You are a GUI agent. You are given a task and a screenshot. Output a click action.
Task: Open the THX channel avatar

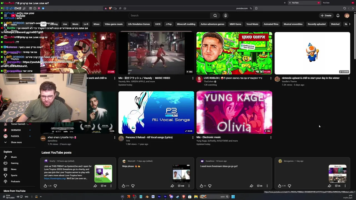pyautogui.click(x=121, y=138)
